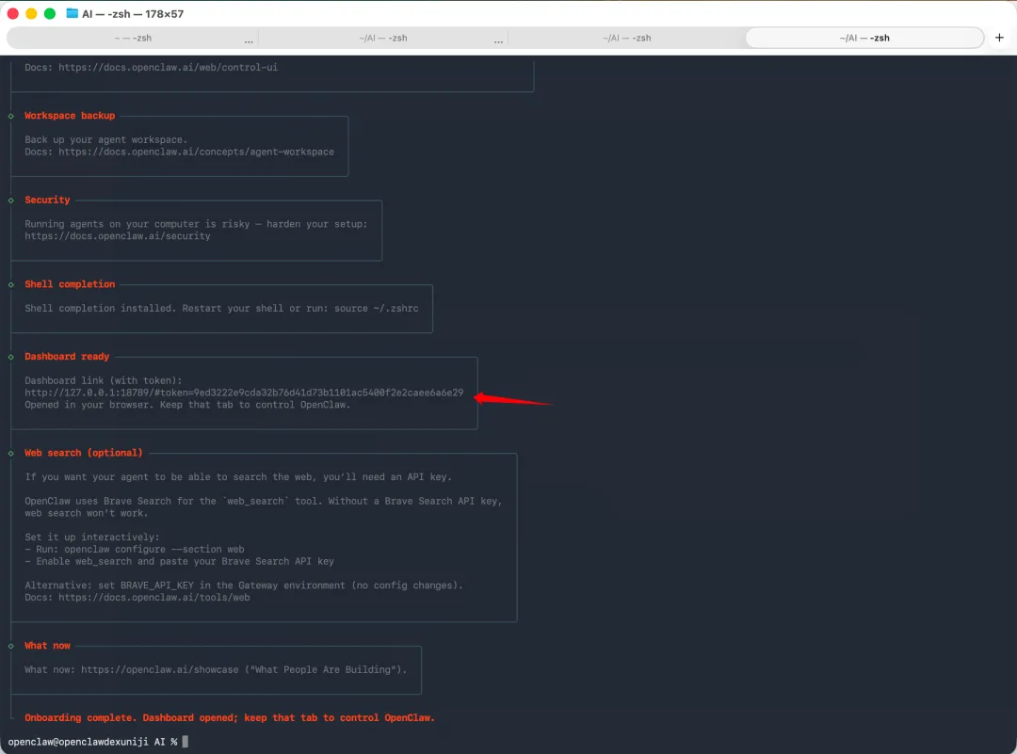Open the docs.openclaw.ai/tools/web link

(x=153, y=597)
